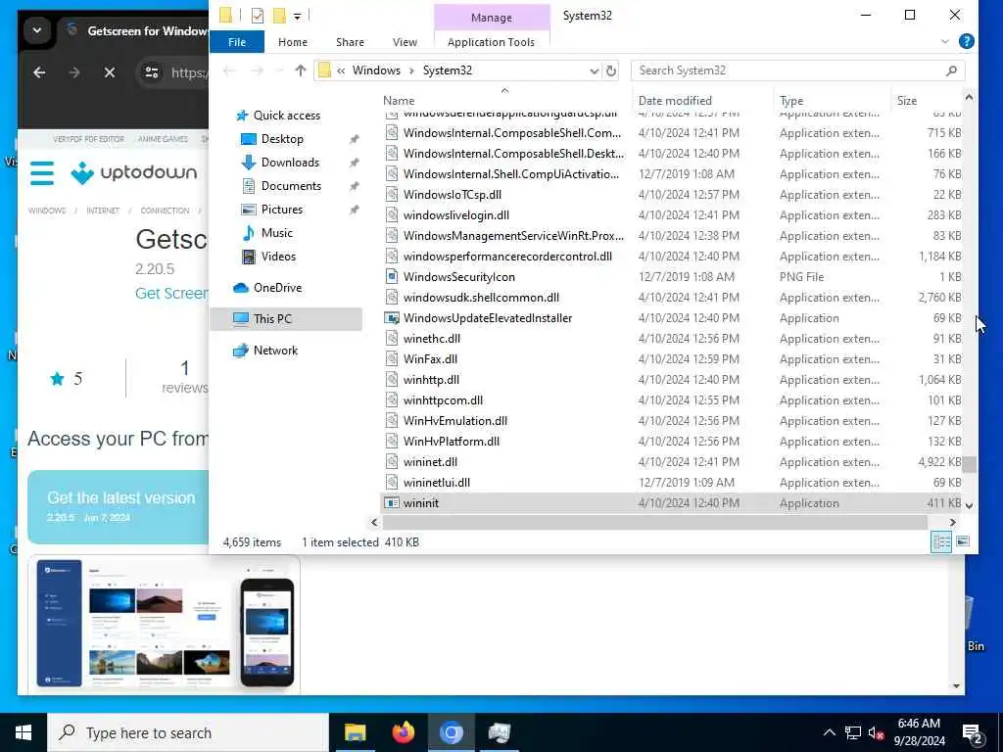Open the Share ribbon tab
The width and height of the screenshot is (1003, 752).
click(350, 42)
